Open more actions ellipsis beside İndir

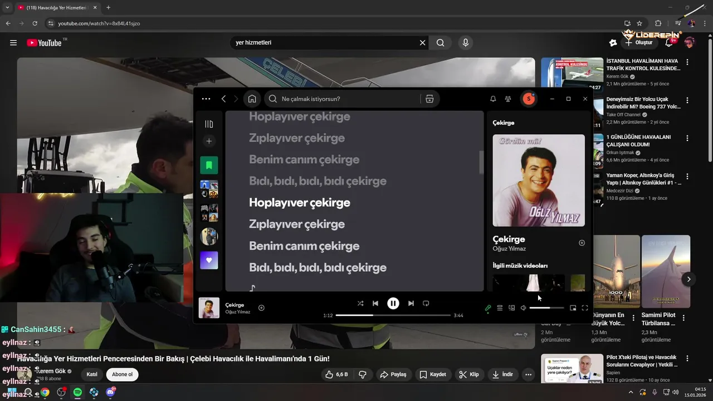pyautogui.click(x=528, y=374)
